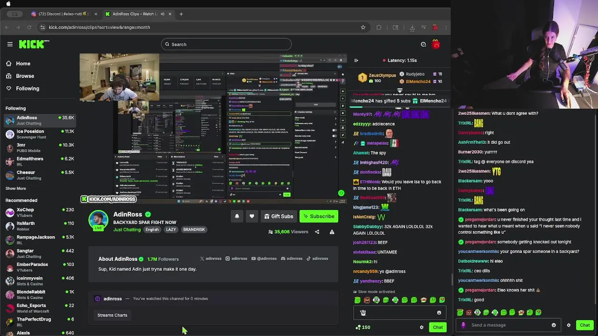The height and width of the screenshot is (336, 598).
Task: Click ZeusOlympus top gifter name
Action: (x=382, y=75)
